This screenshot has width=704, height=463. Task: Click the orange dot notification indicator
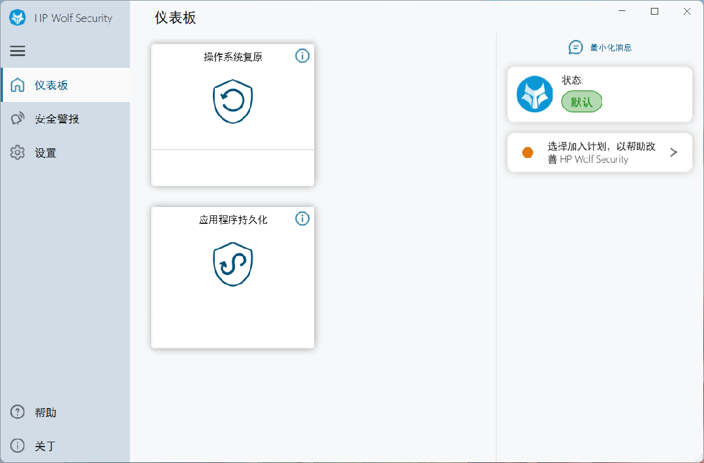tap(528, 153)
